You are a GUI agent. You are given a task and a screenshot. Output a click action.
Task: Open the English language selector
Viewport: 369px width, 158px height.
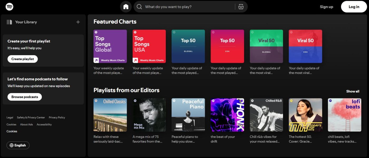coord(18,145)
